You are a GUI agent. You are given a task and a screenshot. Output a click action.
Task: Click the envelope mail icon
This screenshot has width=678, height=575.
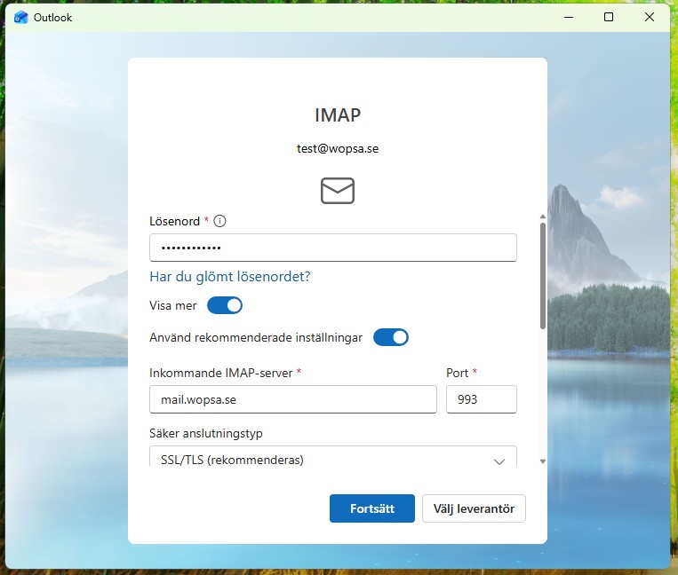[x=338, y=190]
